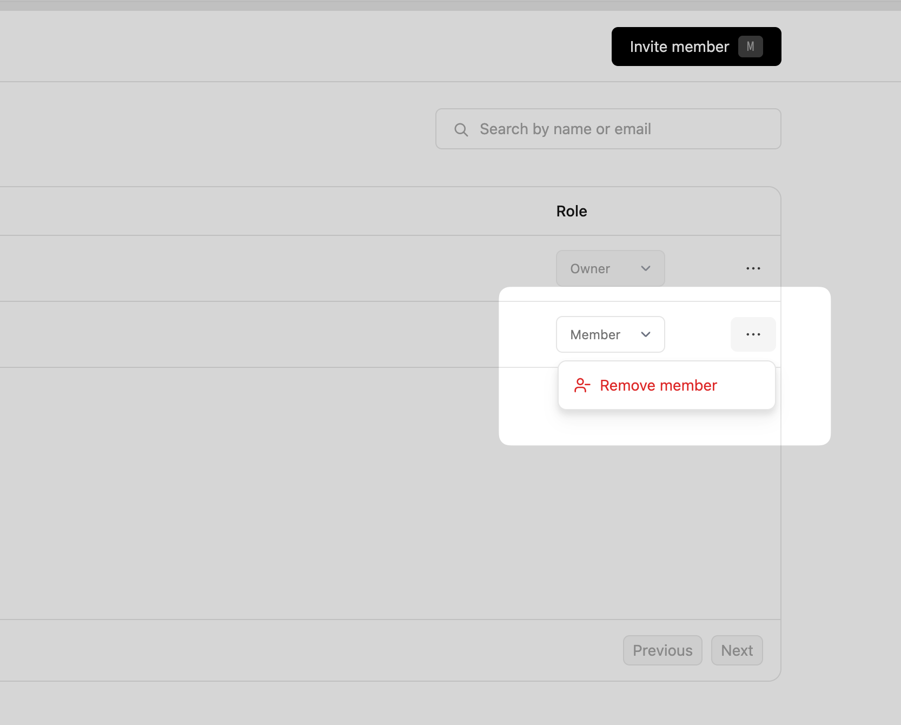Image resolution: width=901 pixels, height=725 pixels.
Task: Open the Owner row's three-dot options menu
Action: click(x=753, y=268)
